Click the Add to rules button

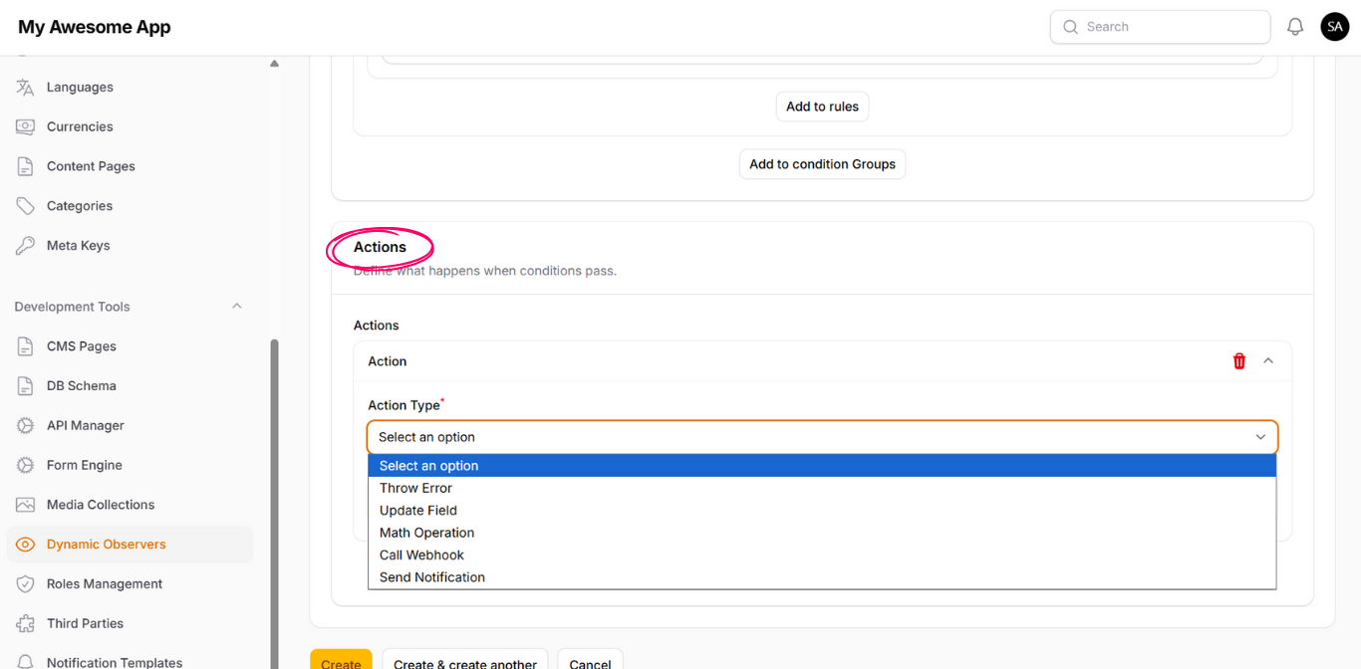click(822, 107)
